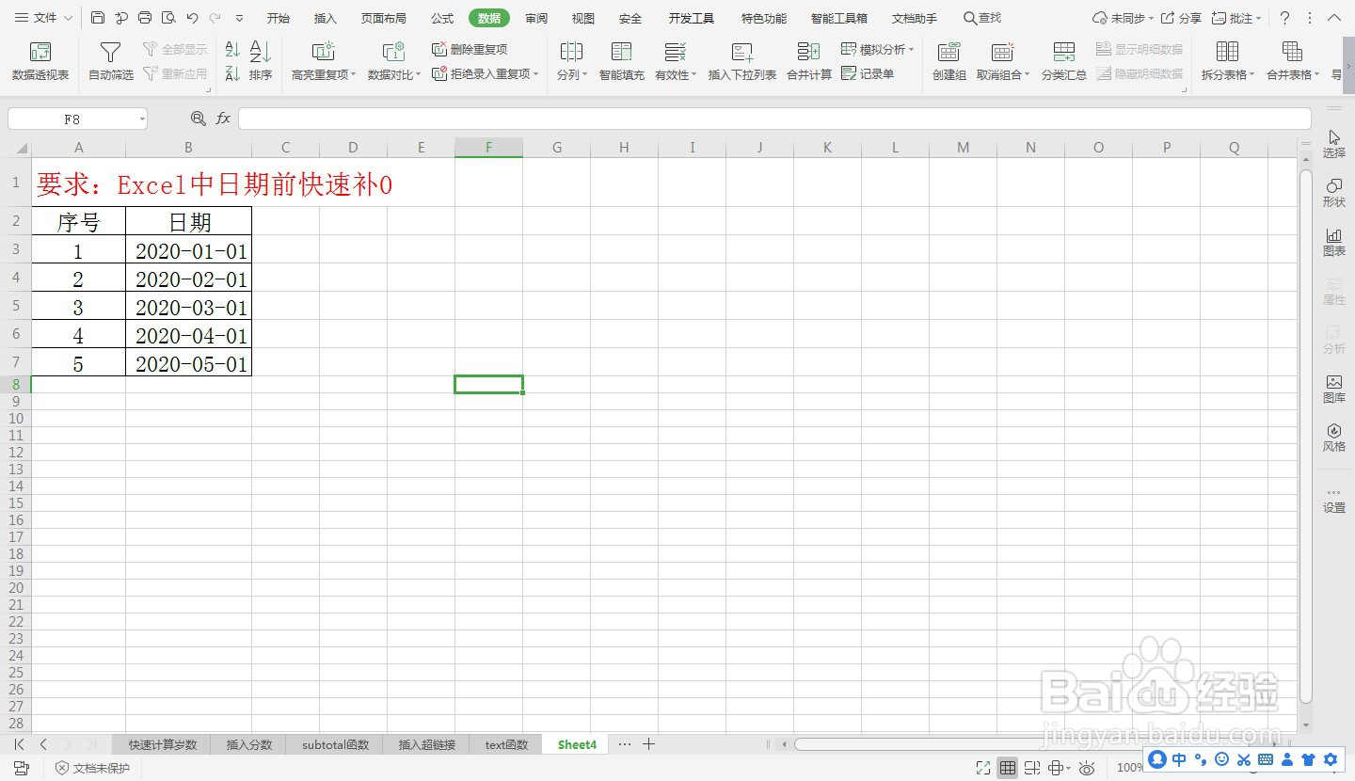
Task: Click Remove Duplicates (删除重复项)
Action: coord(470,49)
